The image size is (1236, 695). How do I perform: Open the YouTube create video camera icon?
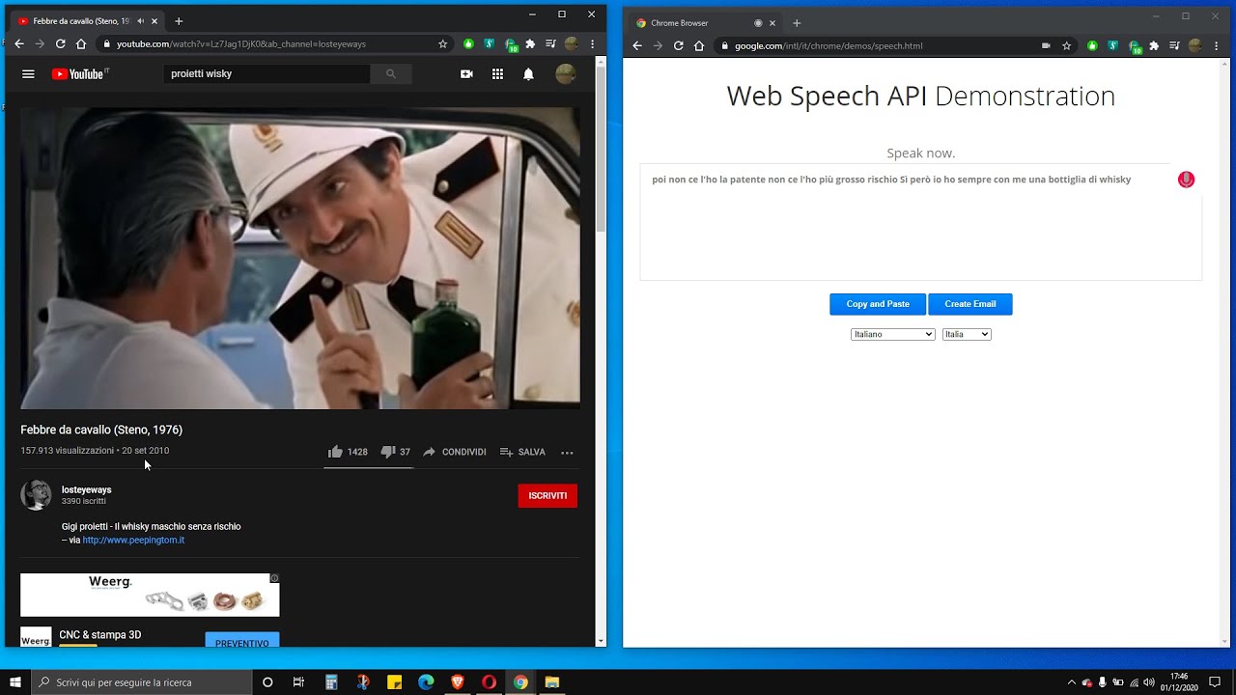click(x=466, y=74)
